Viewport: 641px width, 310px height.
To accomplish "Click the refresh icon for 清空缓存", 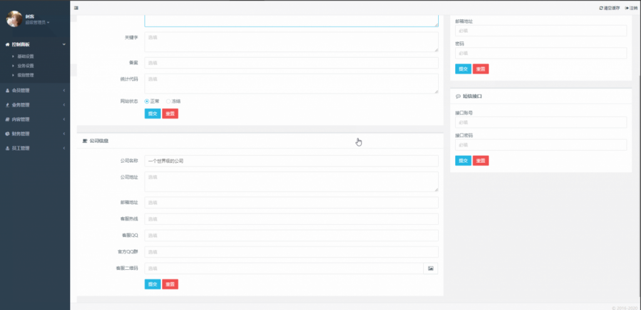I will [x=601, y=8].
